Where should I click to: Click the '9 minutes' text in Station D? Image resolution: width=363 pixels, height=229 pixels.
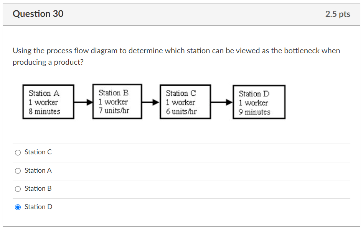pos(253,112)
